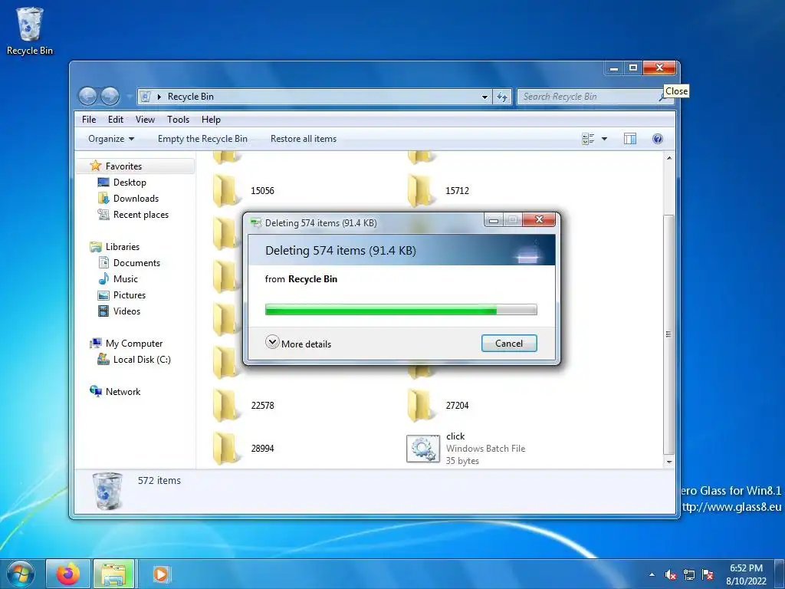The image size is (785, 589).
Task: Open the Videos library
Action: tap(126, 311)
